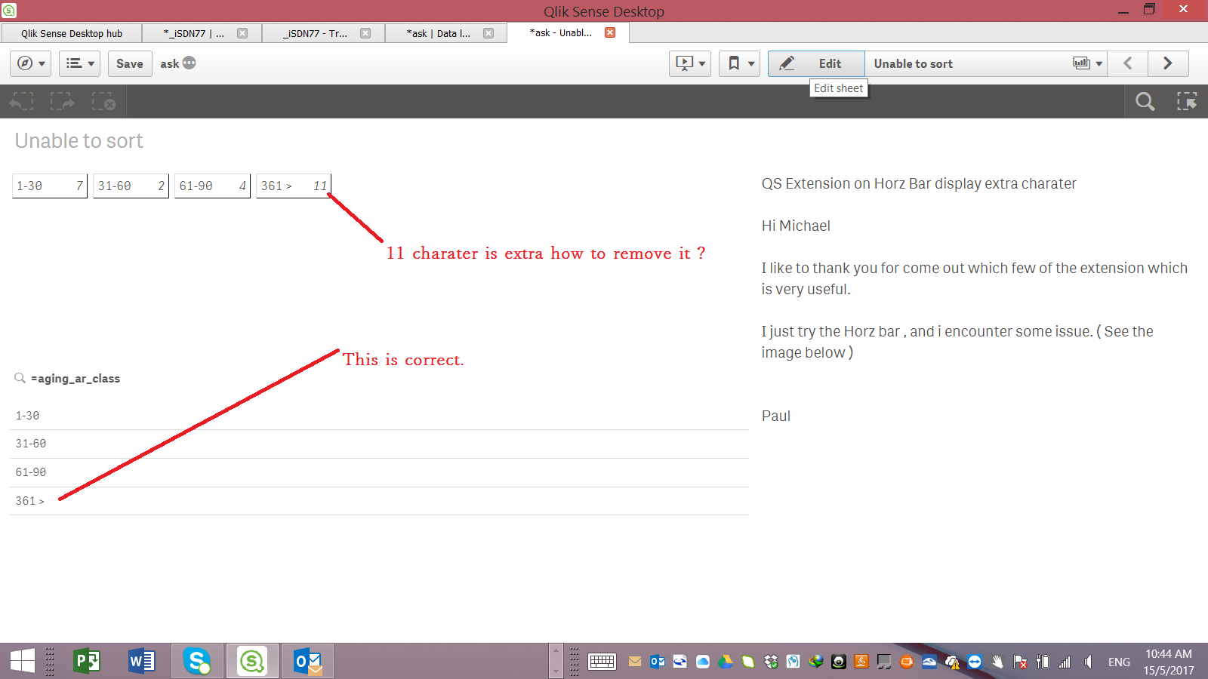1208x679 pixels.
Task: Select the 361 > row in the list
Action: [379, 501]
